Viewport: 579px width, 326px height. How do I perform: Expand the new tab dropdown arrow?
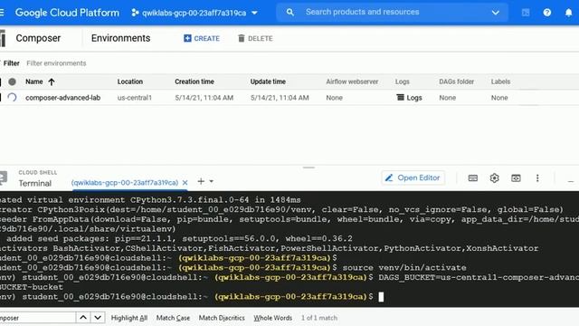coord(211,181)
